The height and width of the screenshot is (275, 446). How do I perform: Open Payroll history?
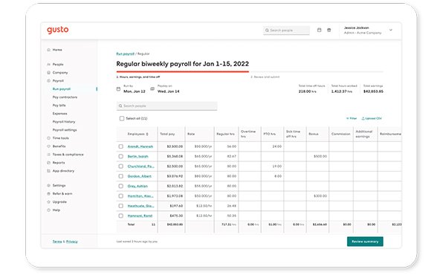64,122
